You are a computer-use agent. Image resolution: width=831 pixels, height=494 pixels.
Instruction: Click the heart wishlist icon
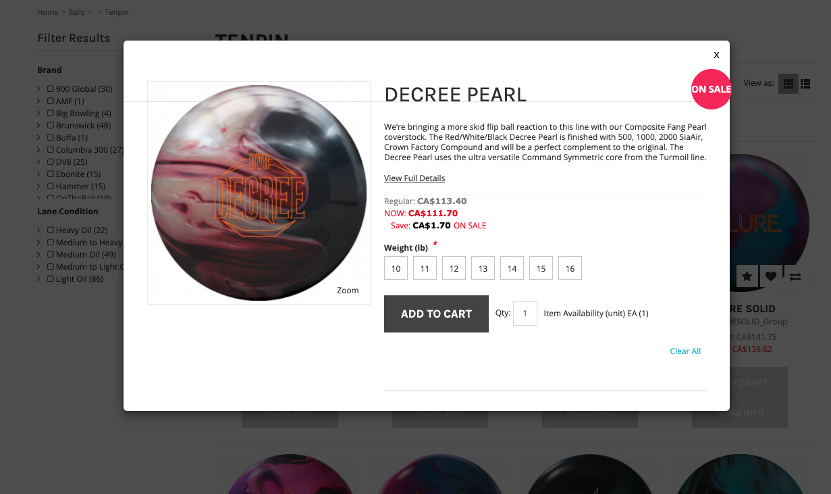point(771,276)
